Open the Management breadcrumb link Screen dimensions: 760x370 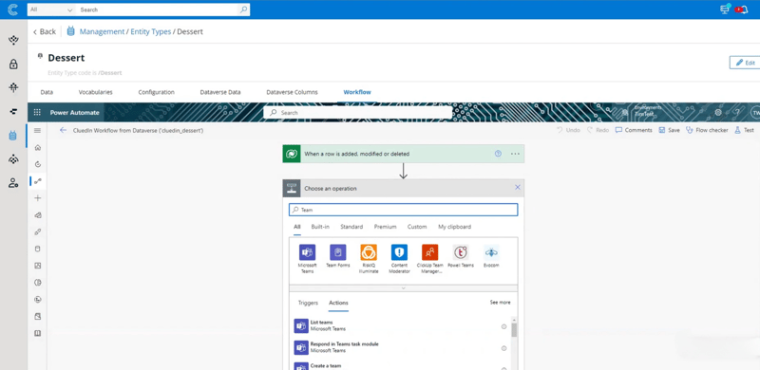102,31
